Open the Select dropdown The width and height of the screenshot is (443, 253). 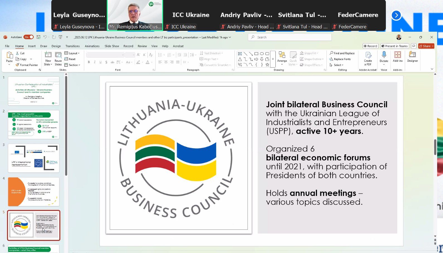pyautogui.click(x=337, y=65)
